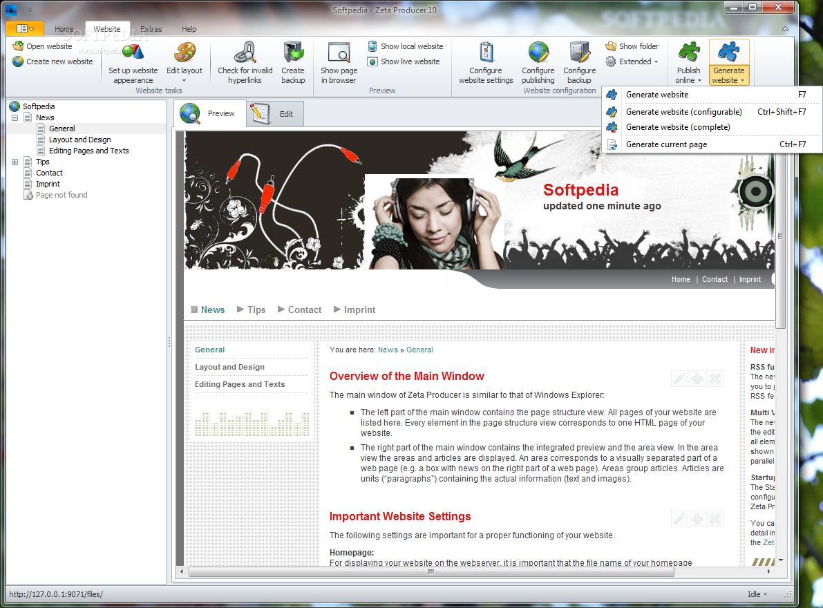Switch to the Home ribbon tab
Screen dimensions: 823x608
tap(64, 29)
